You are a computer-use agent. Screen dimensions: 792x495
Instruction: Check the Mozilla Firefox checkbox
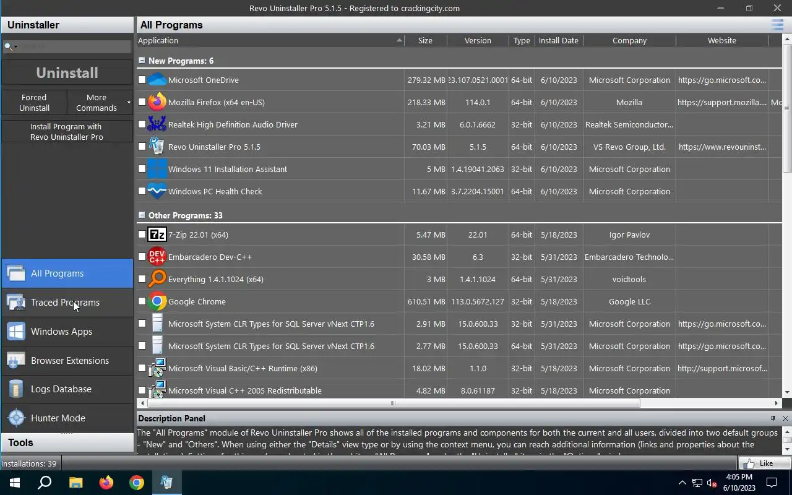(142, 102)
